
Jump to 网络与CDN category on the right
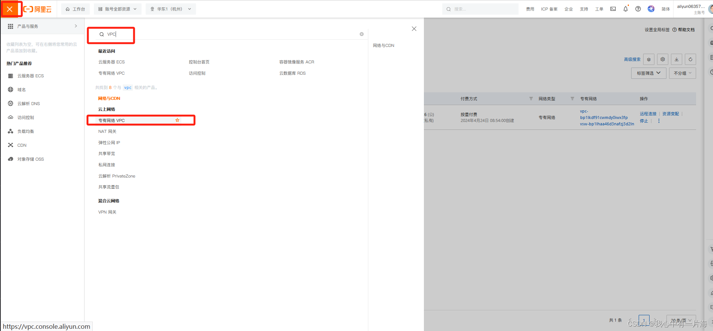(x=383, y=45)
